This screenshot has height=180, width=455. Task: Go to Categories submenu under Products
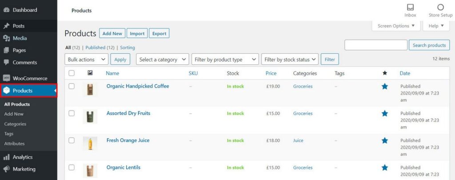coord(15,124)
